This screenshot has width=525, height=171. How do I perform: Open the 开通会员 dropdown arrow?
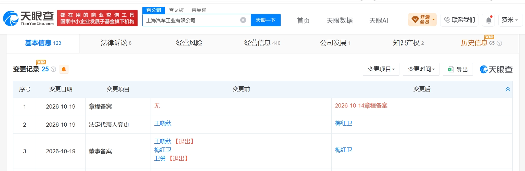(x=434, y=20)
